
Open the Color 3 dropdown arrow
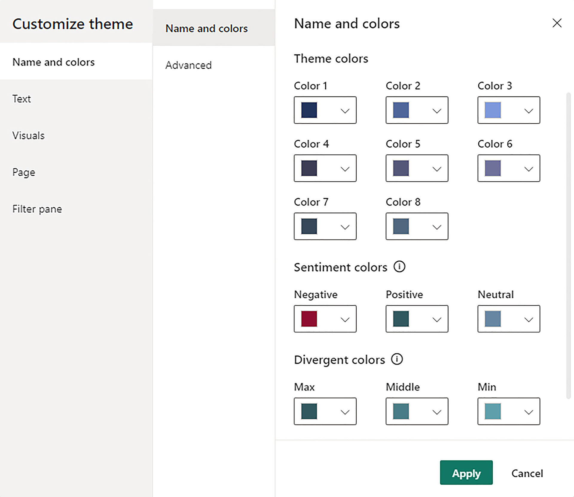(x=529, y=111)
